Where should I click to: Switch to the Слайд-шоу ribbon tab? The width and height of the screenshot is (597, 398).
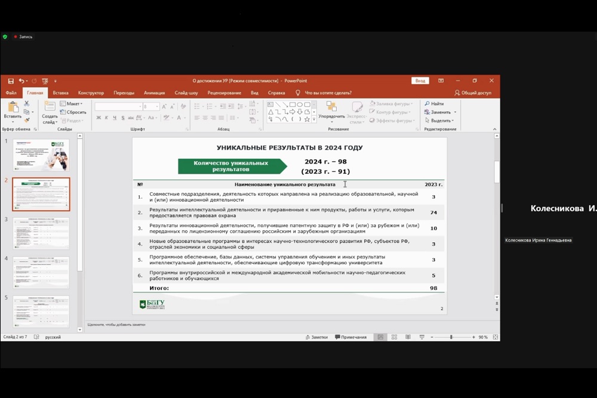(x=186, y=93)
